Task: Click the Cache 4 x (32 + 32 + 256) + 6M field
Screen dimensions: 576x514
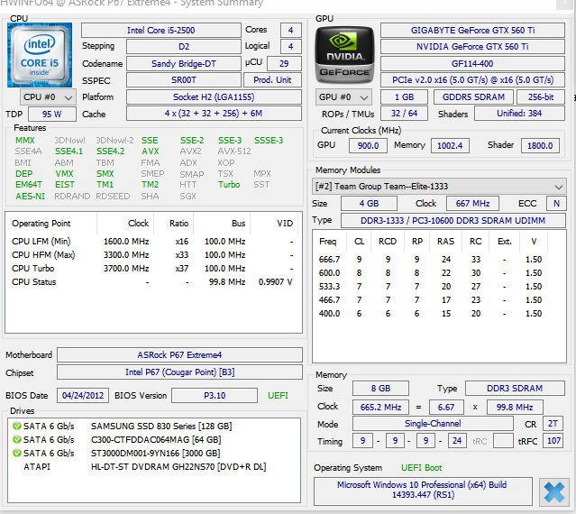Action: (214, 113)
